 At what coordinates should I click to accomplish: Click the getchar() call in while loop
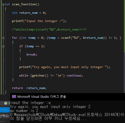[x=40, y=75]
